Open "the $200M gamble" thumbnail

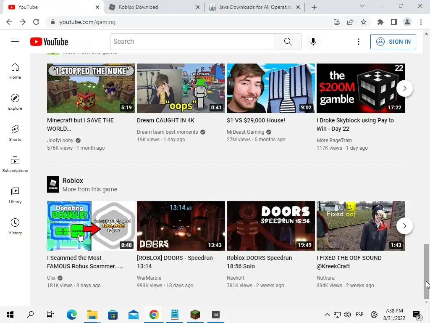[361, 88]
